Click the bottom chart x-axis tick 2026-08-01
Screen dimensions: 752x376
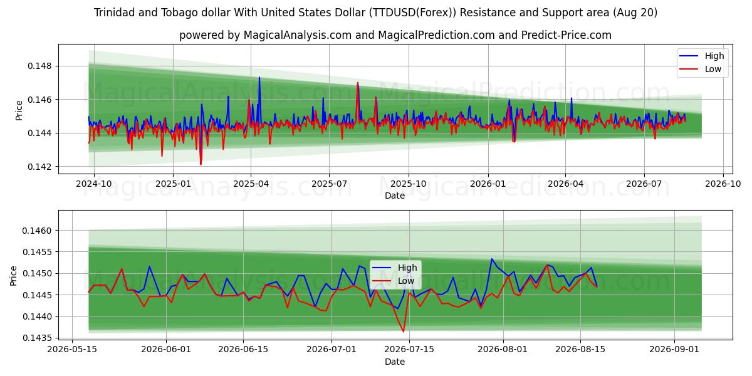503,350
